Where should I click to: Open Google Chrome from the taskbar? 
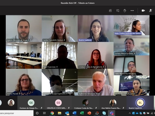pos(52,113)
